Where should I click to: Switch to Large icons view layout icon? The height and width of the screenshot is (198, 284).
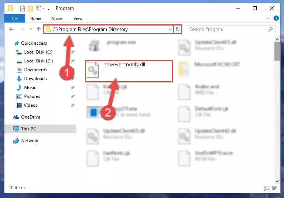point(275,188)
